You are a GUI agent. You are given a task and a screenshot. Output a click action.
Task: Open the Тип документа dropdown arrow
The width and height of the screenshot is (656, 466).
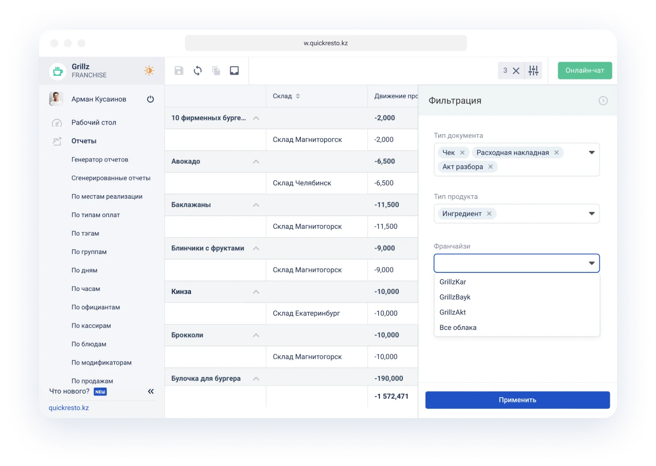pyautogui.click(x=591, y=153)
